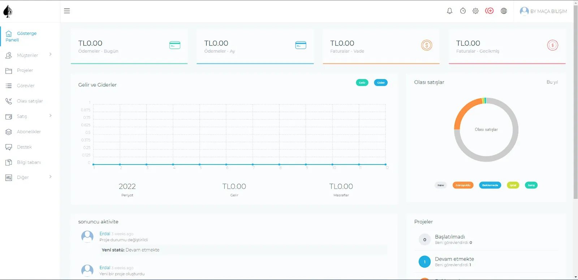Viewport: 578px width, 280px height.
Task: Open the settings gear icon
Action: [x=475, y=11]
